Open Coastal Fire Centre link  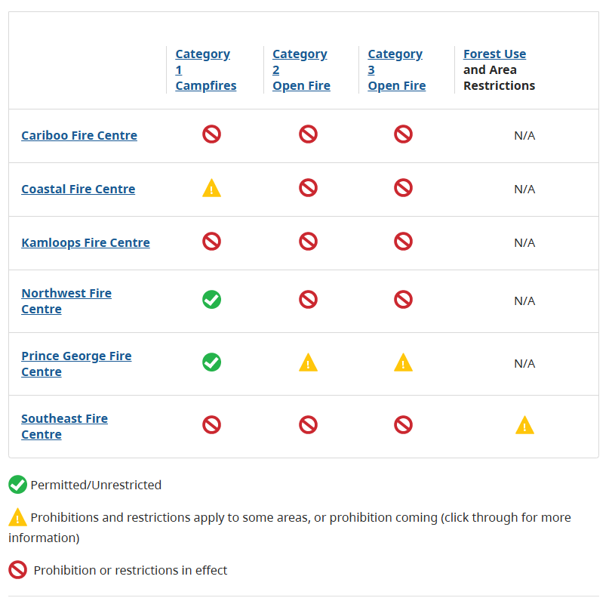(78, 189)
